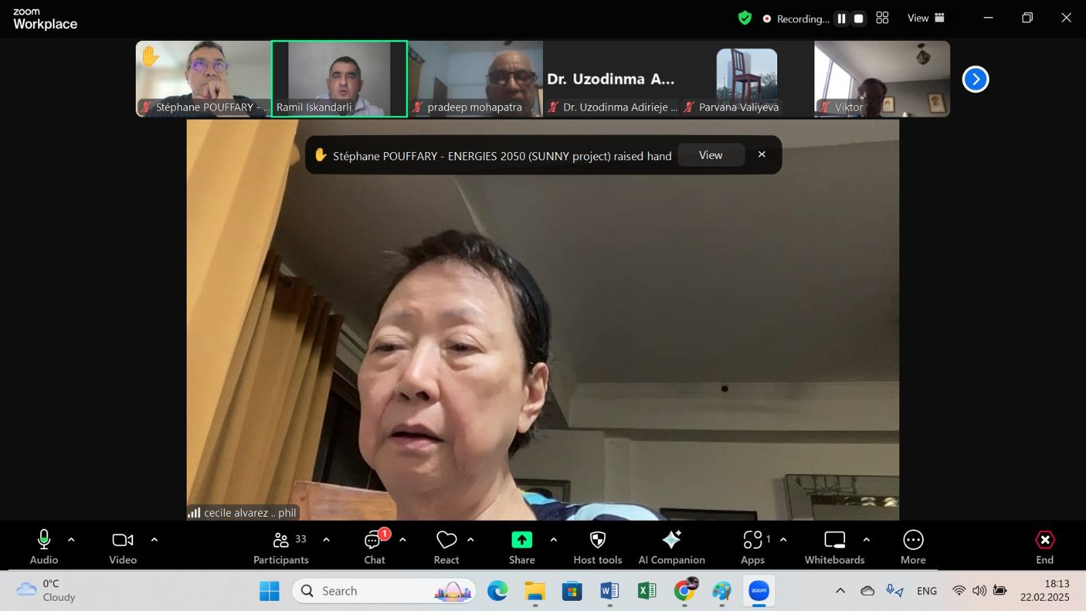1086x611 pixels.
Task: Click the taskbar Search box
Action: pyautogui.click(x=385, y=591)
